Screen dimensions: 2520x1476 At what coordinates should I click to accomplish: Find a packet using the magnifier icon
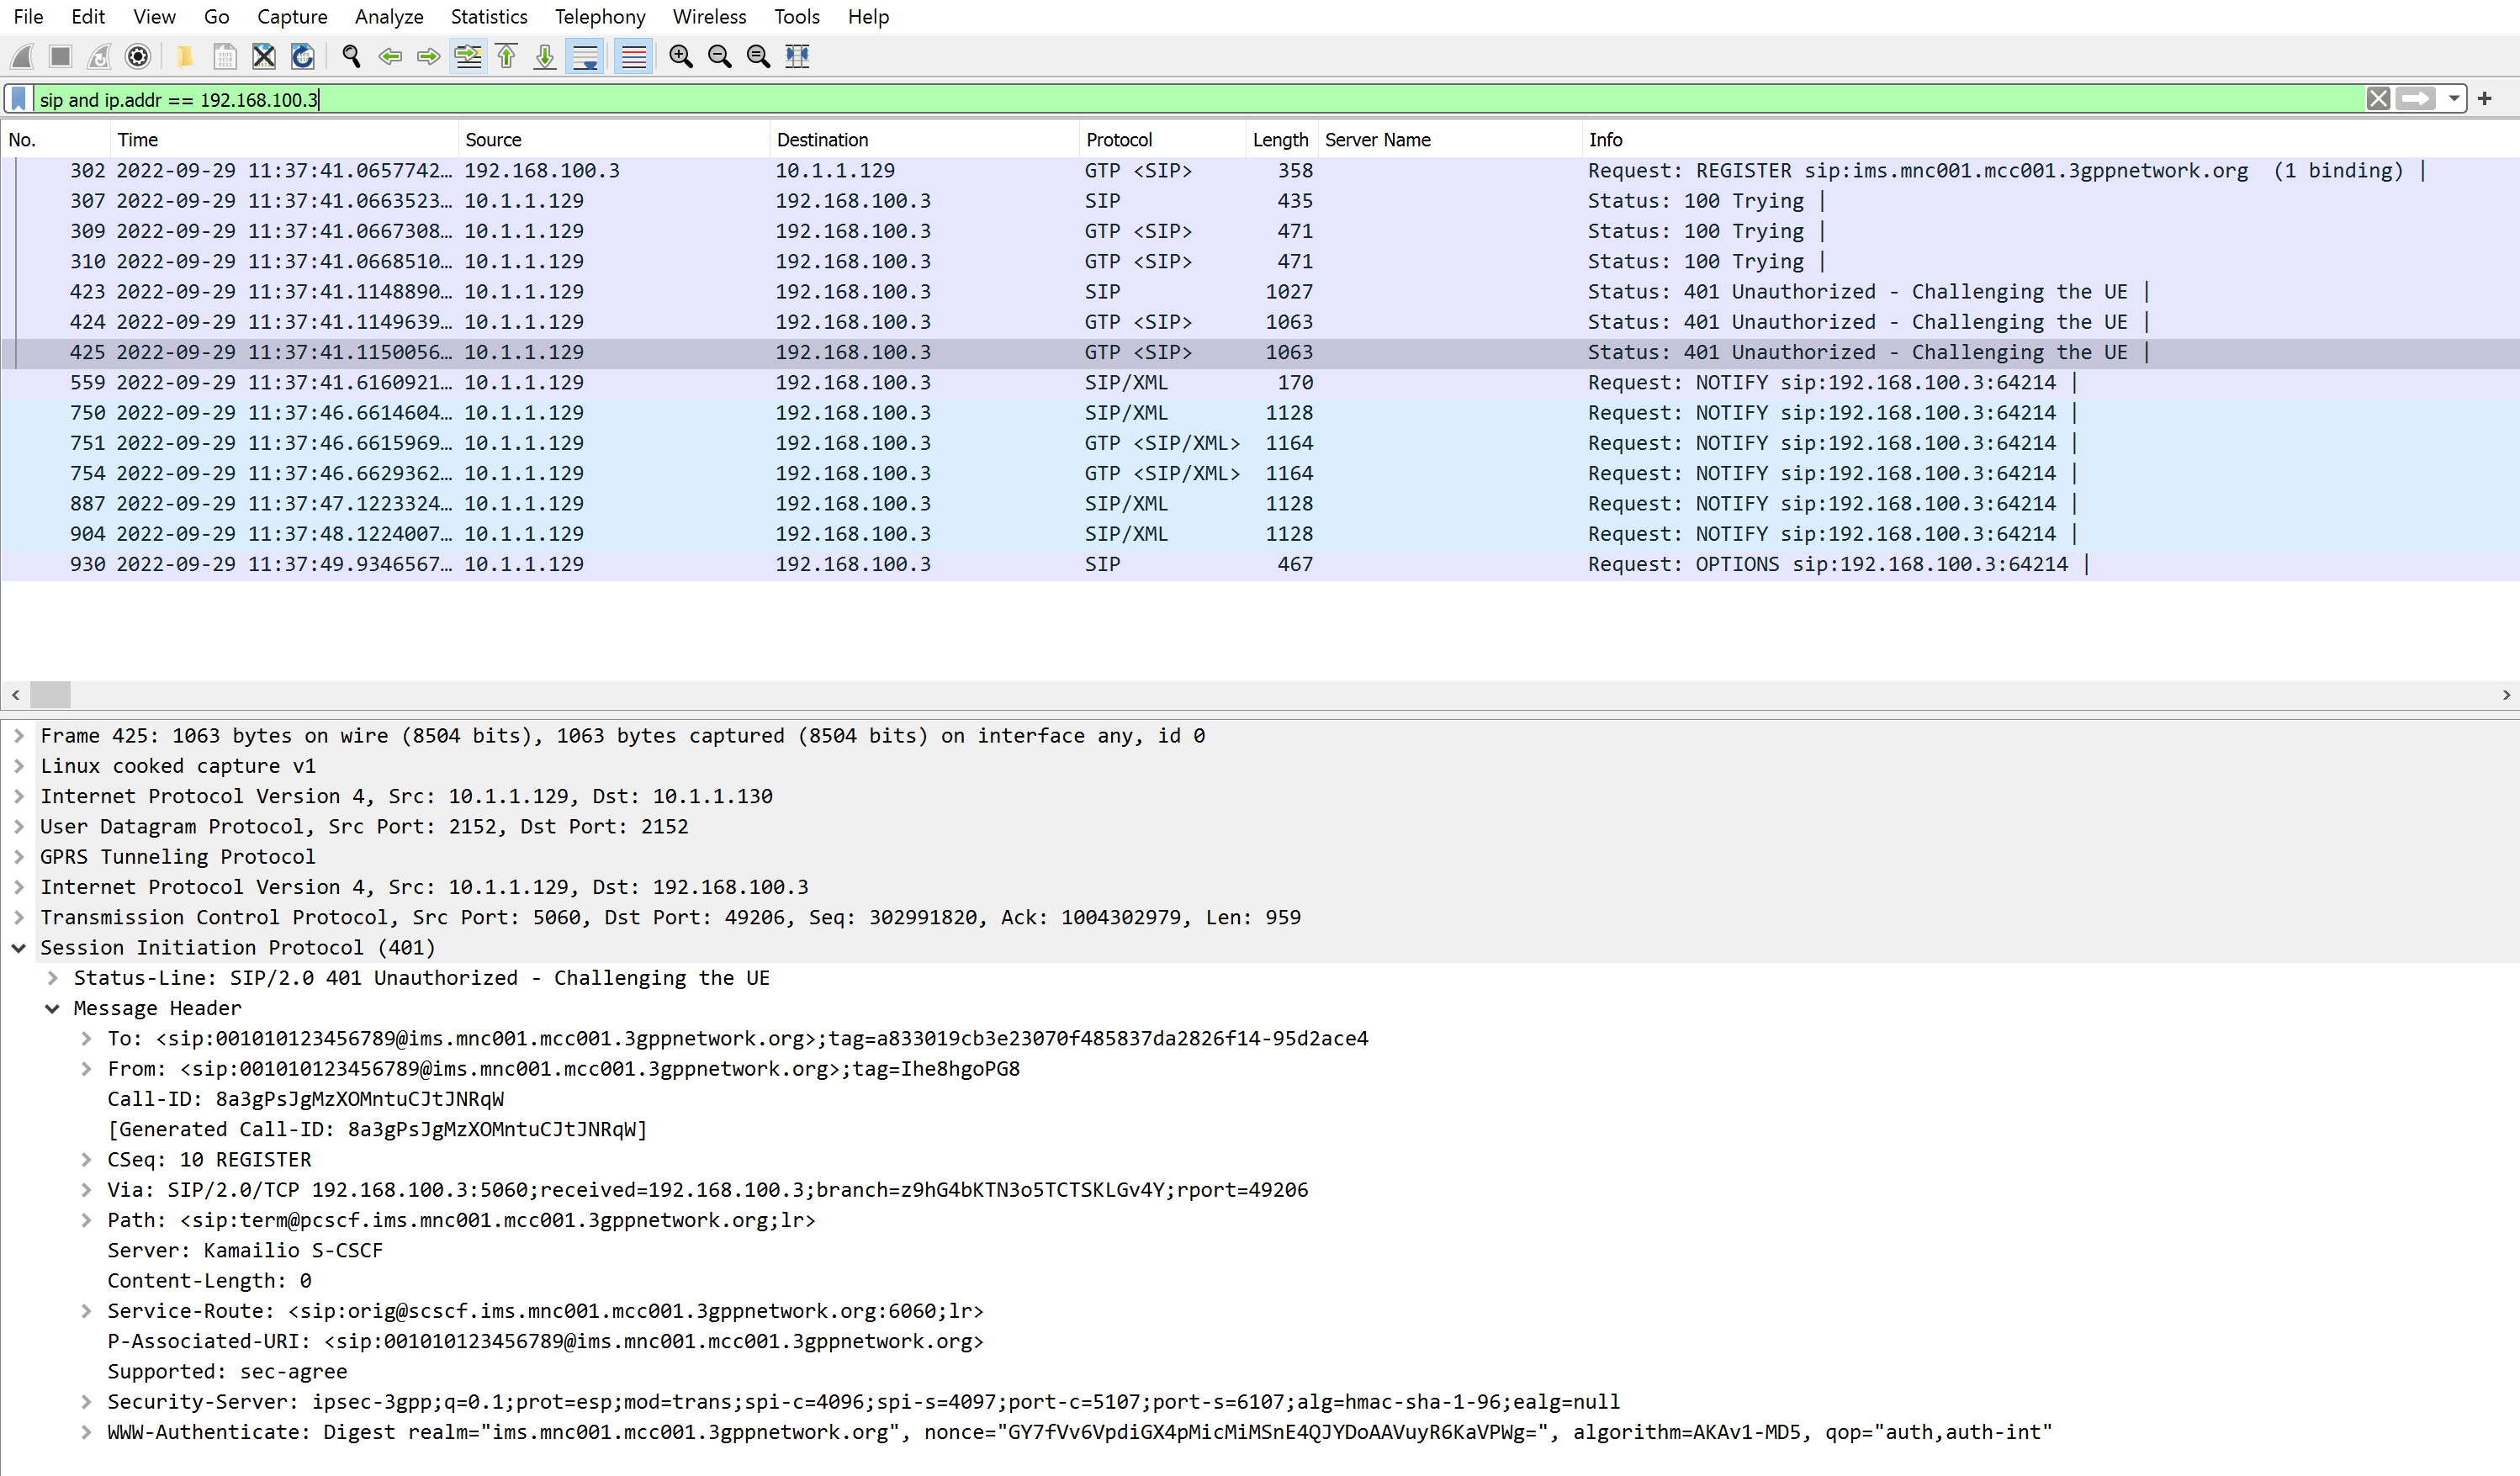tap(351, 56)
